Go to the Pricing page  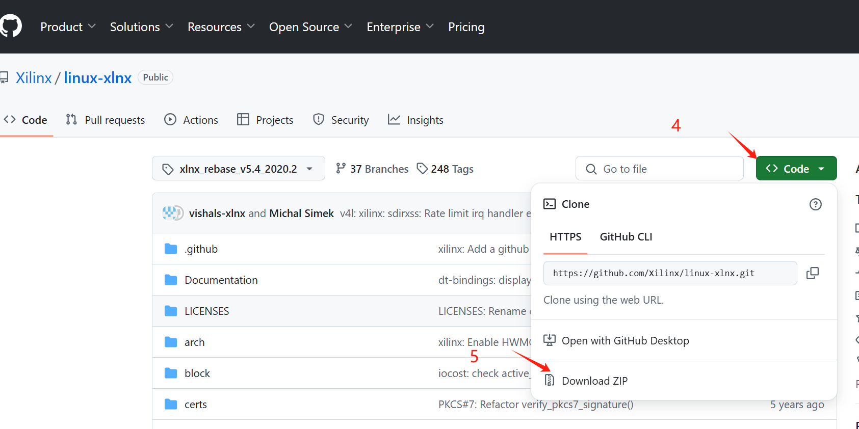466,27
